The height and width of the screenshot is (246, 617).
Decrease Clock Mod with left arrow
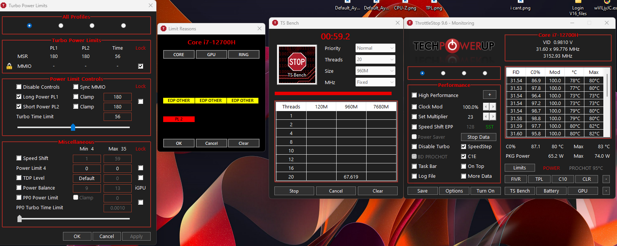pos(486,107)
